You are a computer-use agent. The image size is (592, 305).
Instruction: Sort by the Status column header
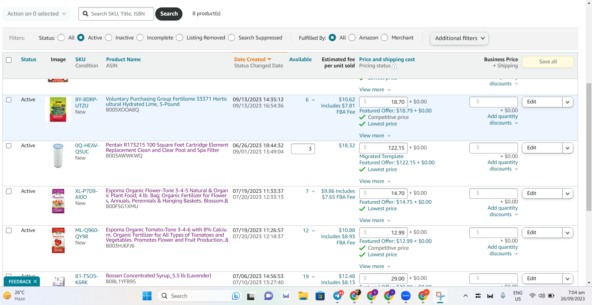(29, 59)
